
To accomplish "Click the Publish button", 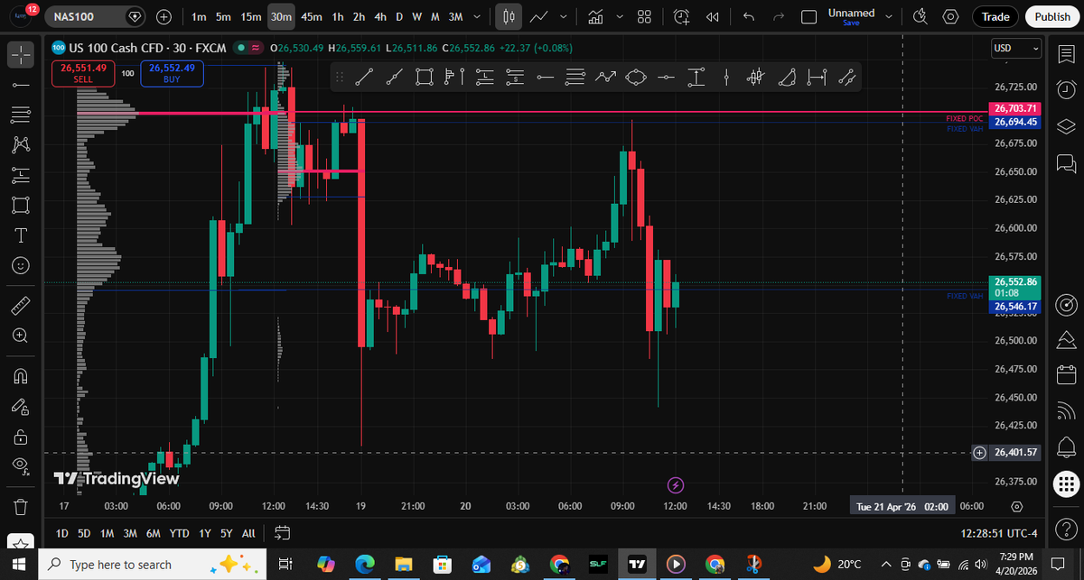I will click(x=1051, y=15).
